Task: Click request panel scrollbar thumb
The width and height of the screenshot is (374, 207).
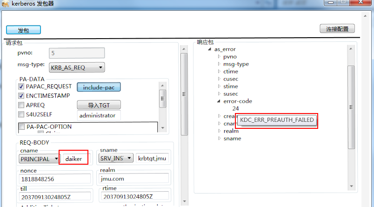Action: pyautogui.click(x=184, y=94)
